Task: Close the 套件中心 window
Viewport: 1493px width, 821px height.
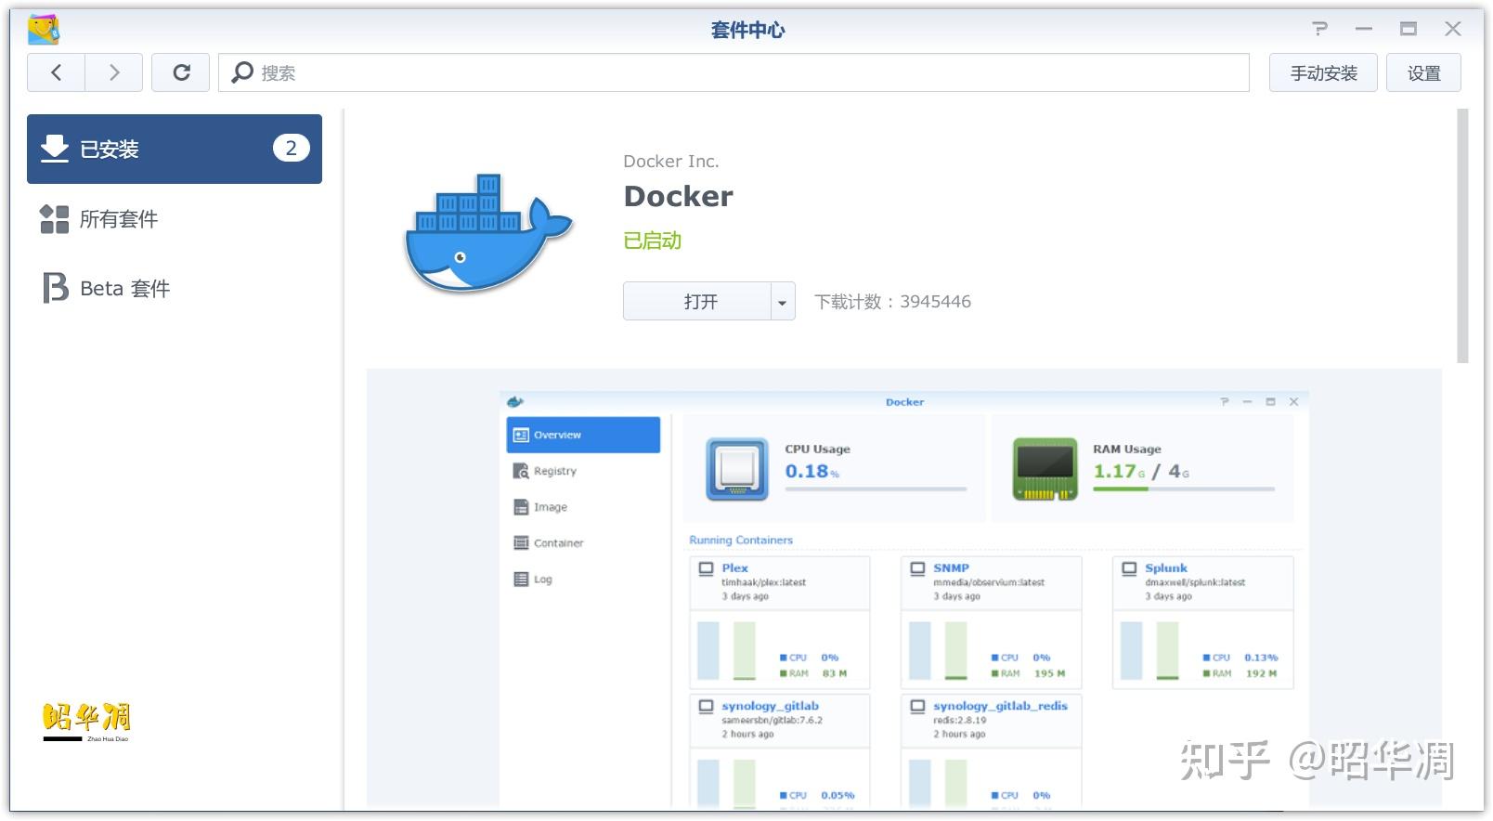Action: (x=1453, y=29)
